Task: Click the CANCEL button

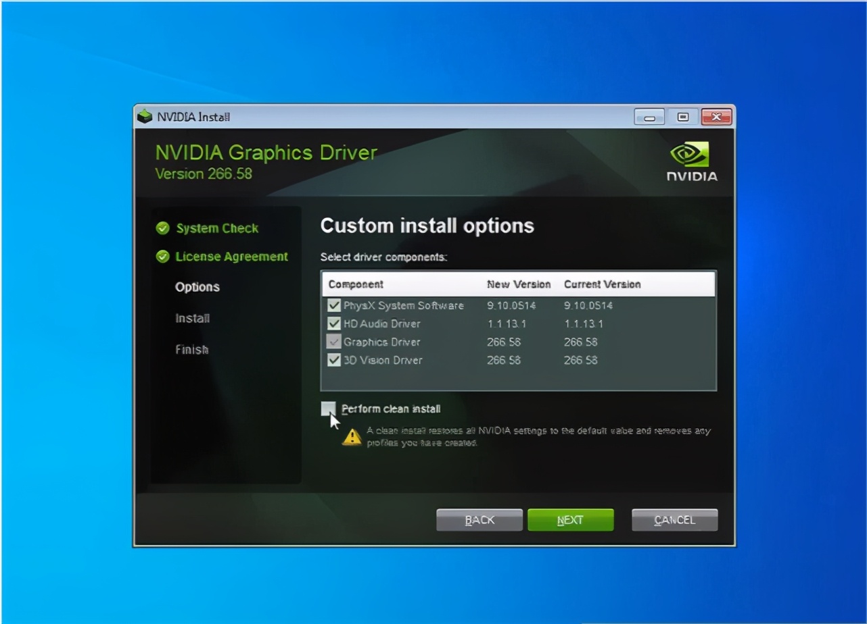Action: point(674,520)
